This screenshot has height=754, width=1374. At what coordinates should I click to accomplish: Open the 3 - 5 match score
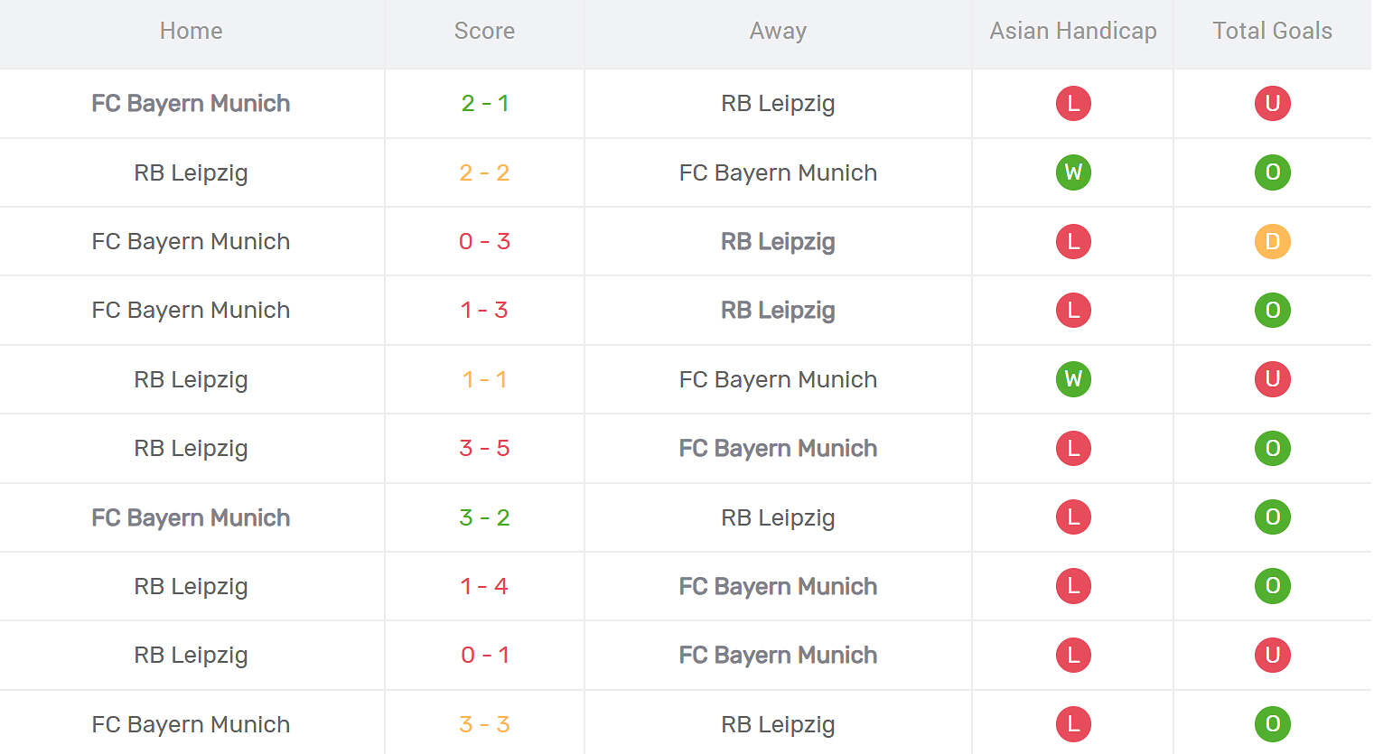pos(484,448)
